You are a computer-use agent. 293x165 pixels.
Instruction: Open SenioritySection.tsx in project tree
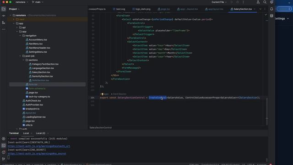[x=42, y=77]
